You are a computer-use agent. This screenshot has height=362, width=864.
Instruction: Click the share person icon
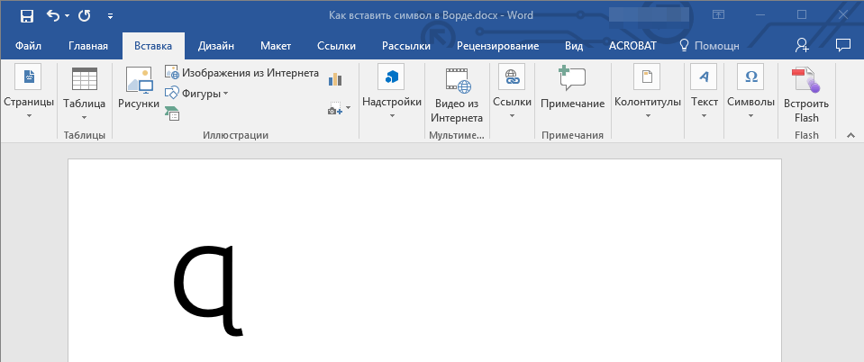click(x=802, y=45)
